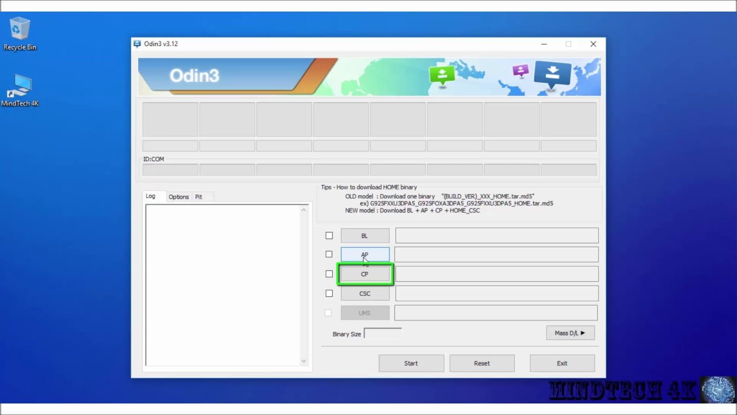Open the Pit tab
Screen dimensions: 737x415
tap(199, 197)
